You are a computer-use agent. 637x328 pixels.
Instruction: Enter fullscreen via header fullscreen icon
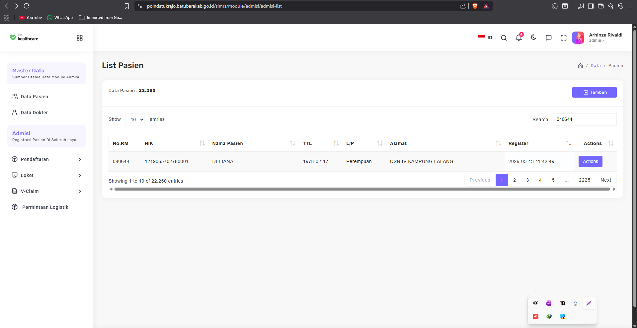pos(563,38)
